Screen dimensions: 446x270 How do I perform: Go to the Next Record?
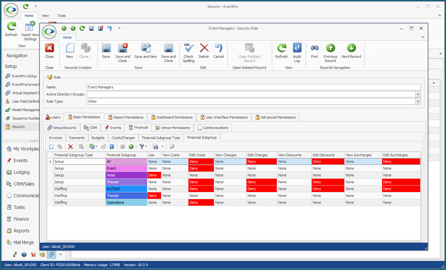(x=351, y=51)
